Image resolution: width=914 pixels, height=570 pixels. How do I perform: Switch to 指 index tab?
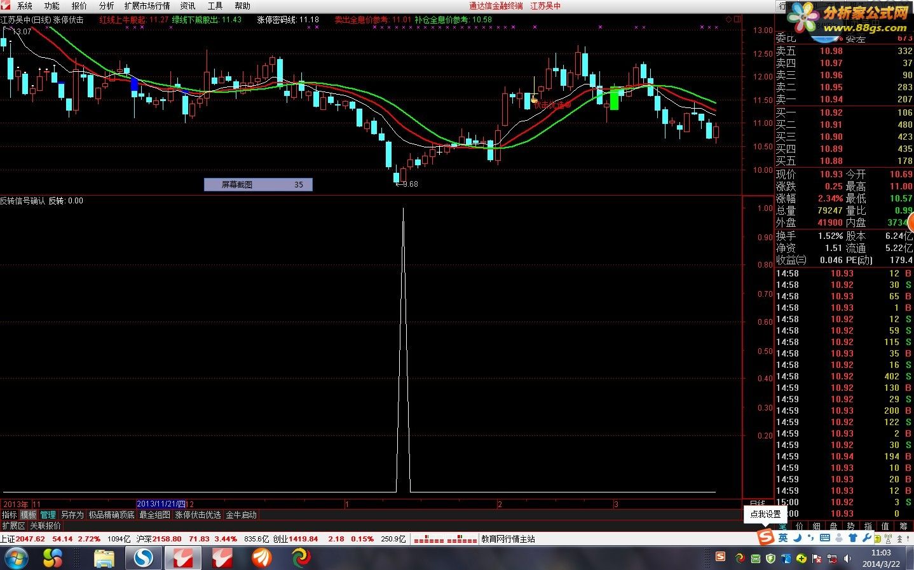(868, 526)
